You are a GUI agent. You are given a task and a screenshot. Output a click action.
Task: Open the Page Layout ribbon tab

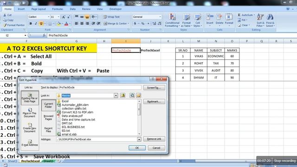point(39,9)
